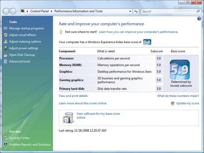Click the Subscore column header
The height and width of the screenshot is (153, 204).
click(x=157, y=51)
